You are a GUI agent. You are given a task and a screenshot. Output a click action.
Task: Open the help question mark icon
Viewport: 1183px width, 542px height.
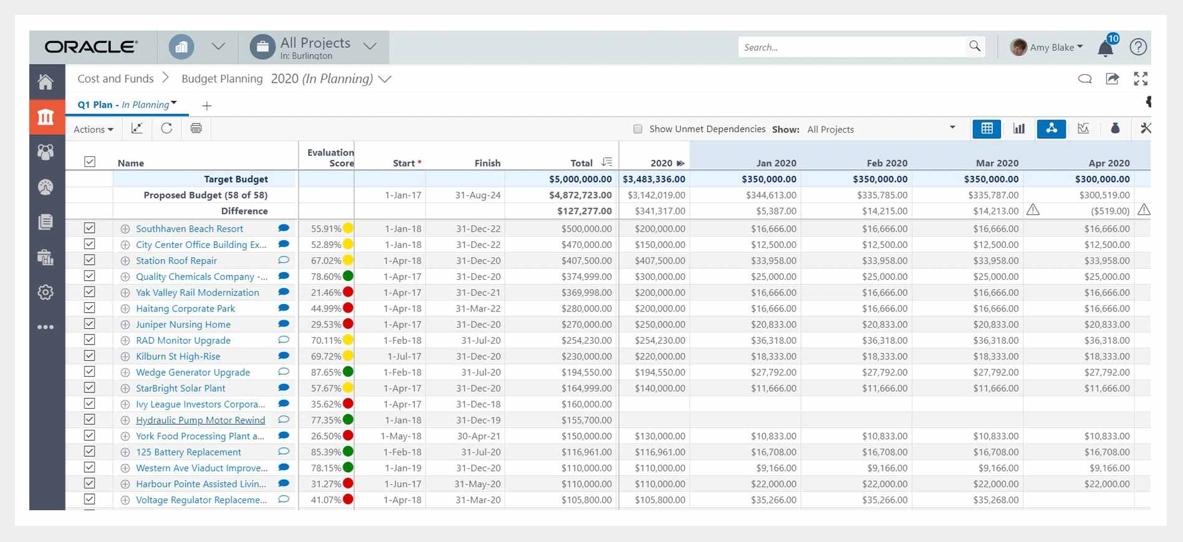(1138, 47)
